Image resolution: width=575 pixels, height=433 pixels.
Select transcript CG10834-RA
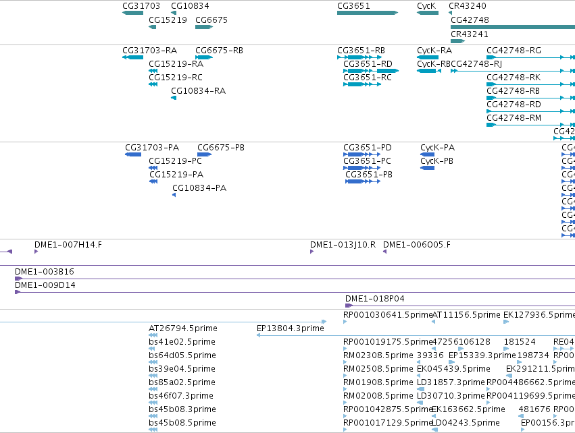click(x=174, y=98)
